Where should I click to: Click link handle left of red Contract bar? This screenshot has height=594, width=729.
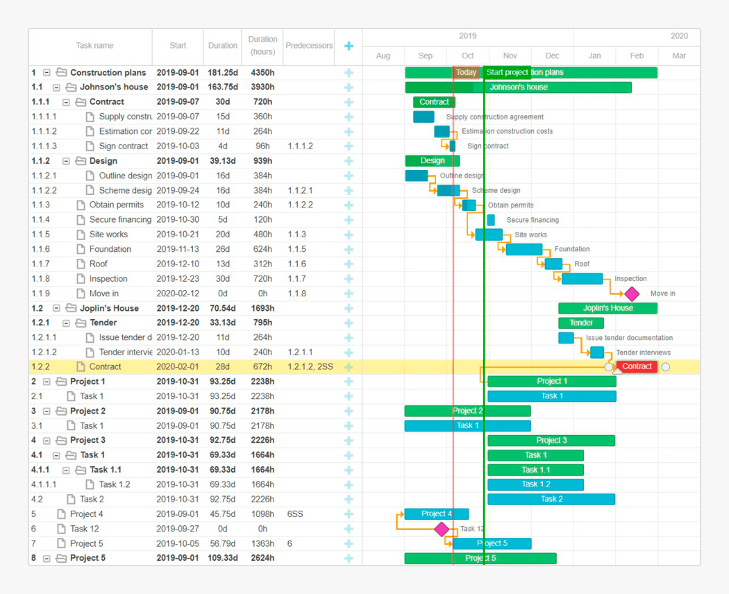pos(609,367)
